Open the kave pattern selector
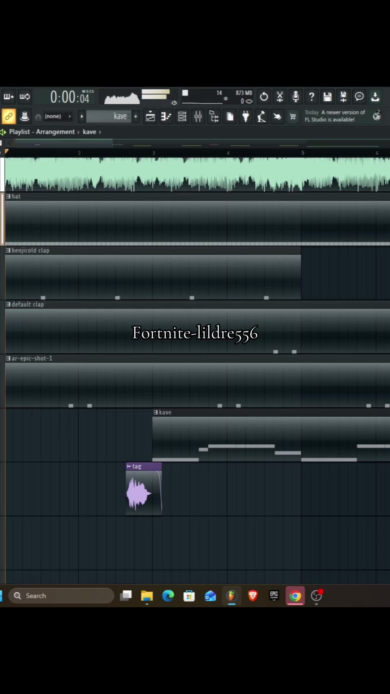Viewport: 390px width, 694px height. click(109, 116)
